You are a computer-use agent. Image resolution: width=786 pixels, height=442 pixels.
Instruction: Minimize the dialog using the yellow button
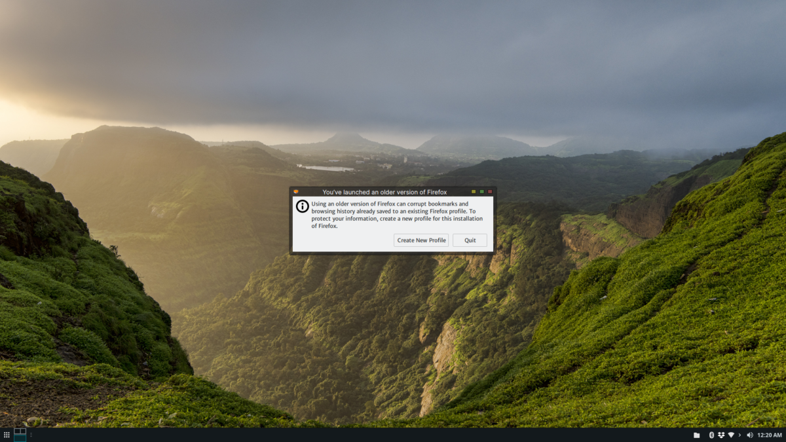474,192
